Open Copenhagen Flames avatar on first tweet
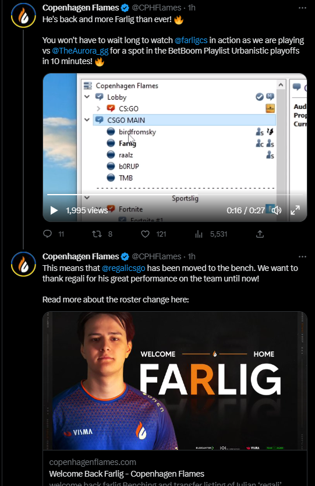This screenshot has width=315, height=486. 23,15
